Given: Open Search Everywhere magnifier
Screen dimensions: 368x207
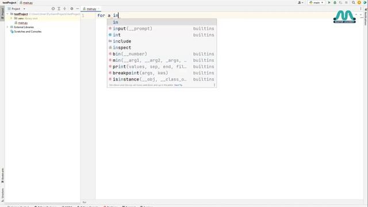Looking at the screenshot, I should [x=353, y=2].
